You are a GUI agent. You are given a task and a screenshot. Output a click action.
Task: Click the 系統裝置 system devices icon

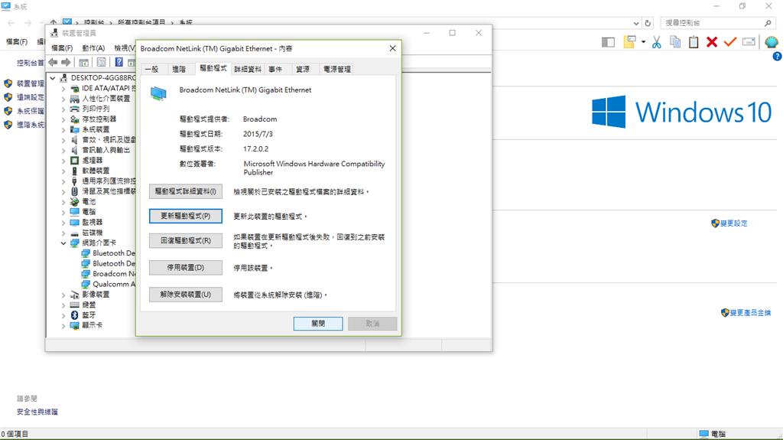click(74, 129)
